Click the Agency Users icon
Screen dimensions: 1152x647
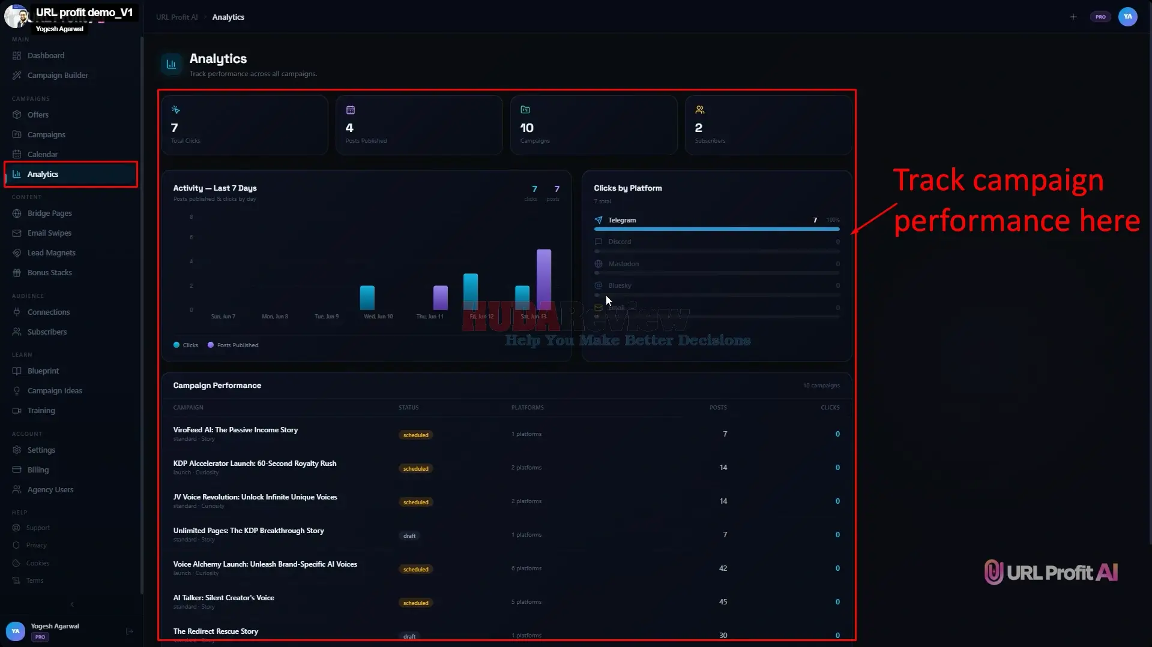pos(17,490)
